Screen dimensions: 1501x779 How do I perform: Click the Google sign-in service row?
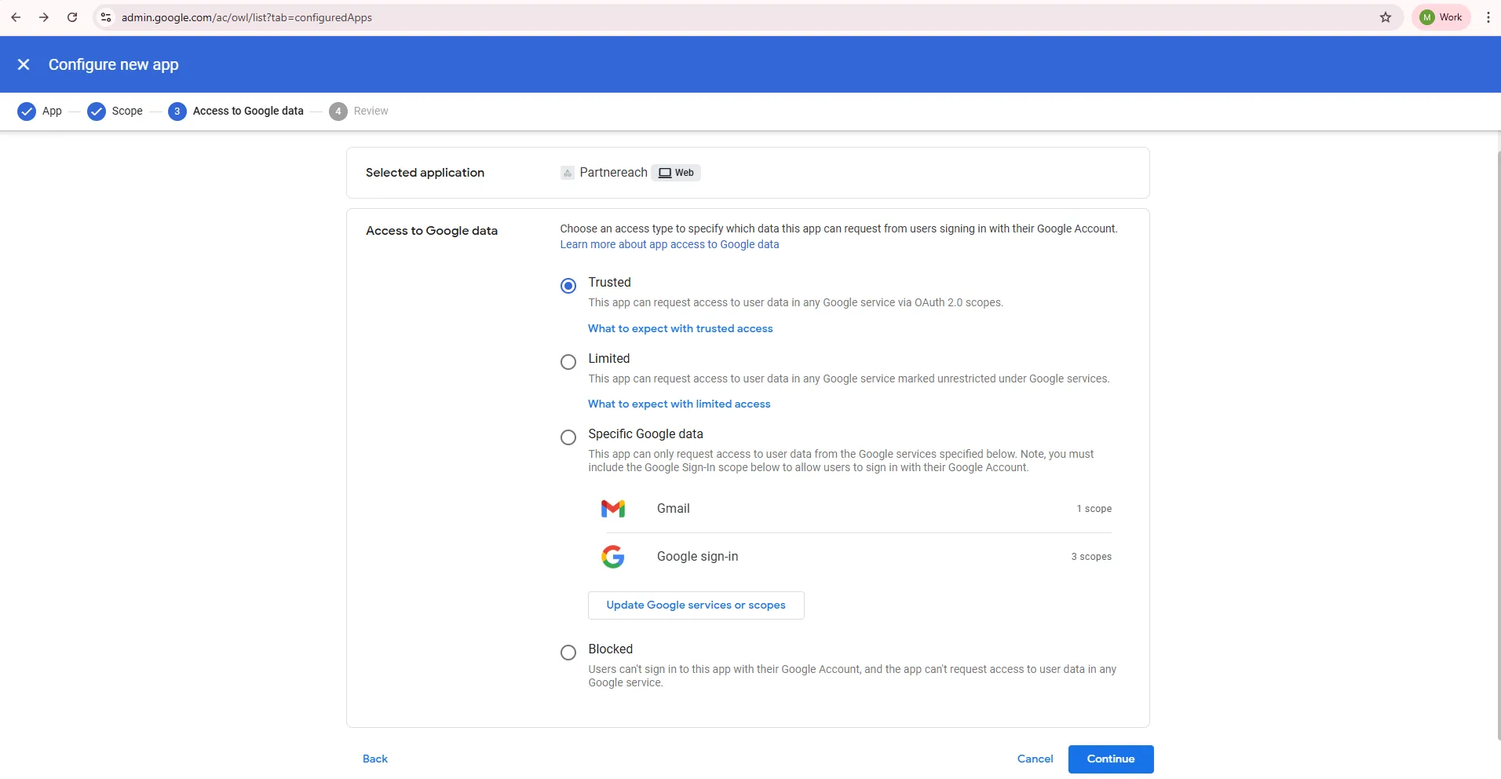(x=856, y=557)
